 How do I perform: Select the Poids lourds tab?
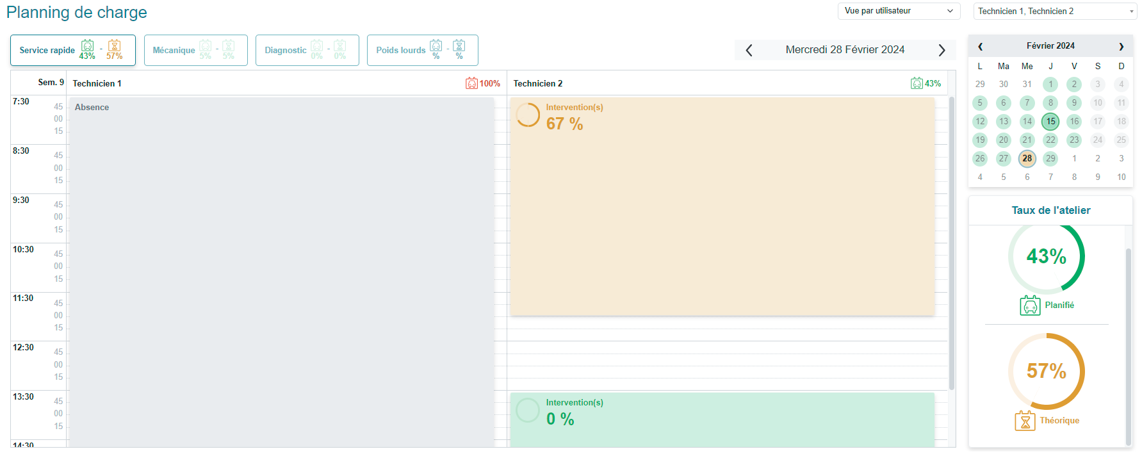point(423,50)
